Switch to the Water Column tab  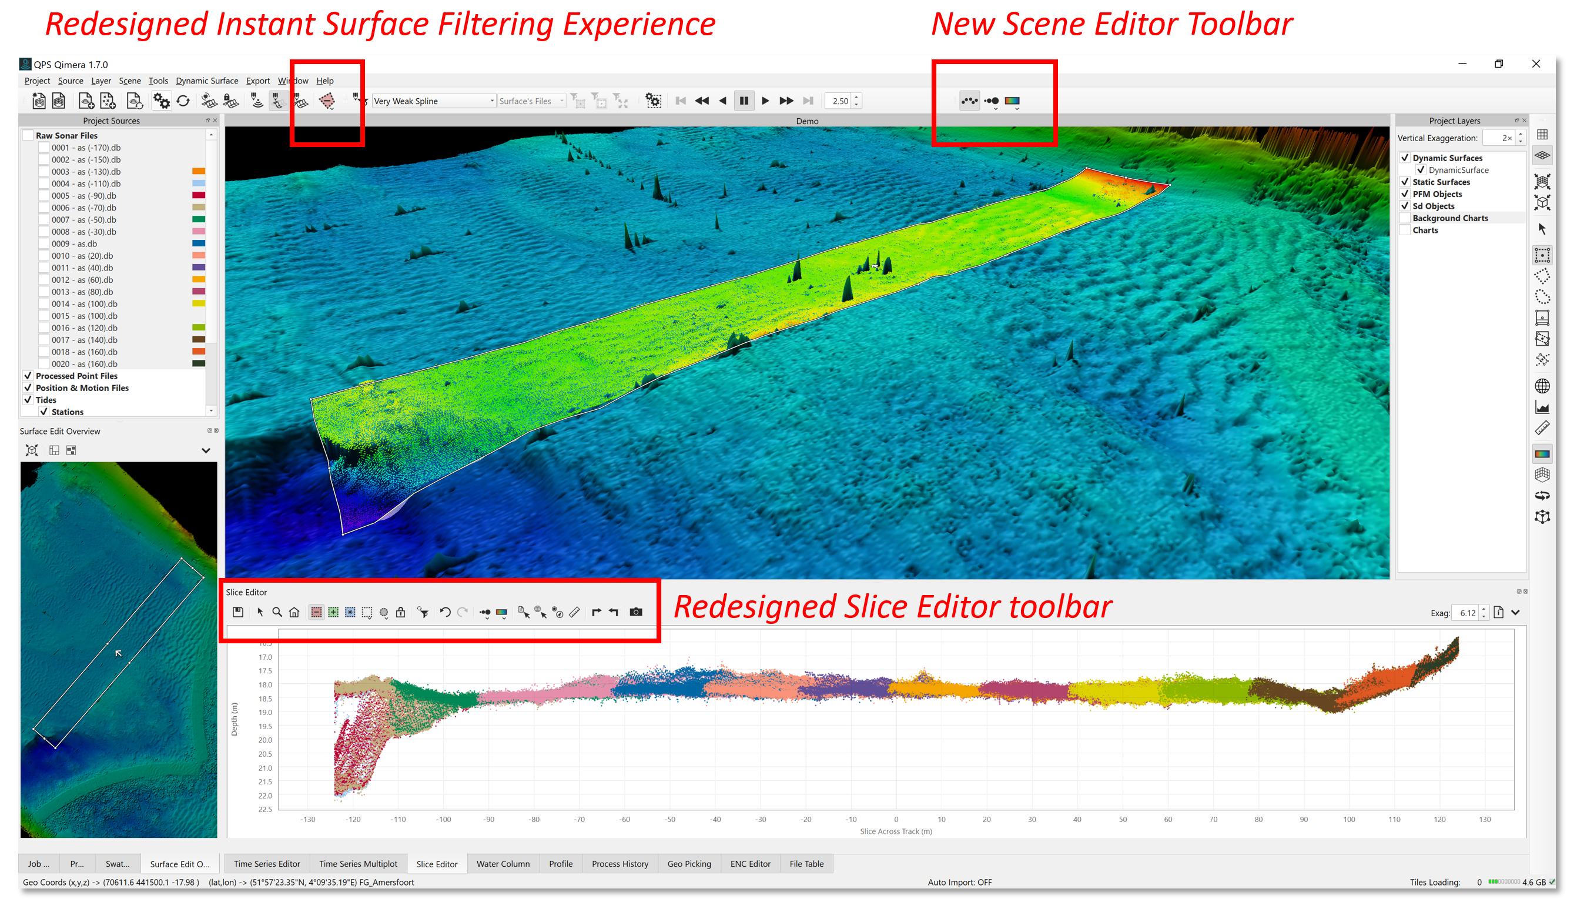tap(503, 864)
